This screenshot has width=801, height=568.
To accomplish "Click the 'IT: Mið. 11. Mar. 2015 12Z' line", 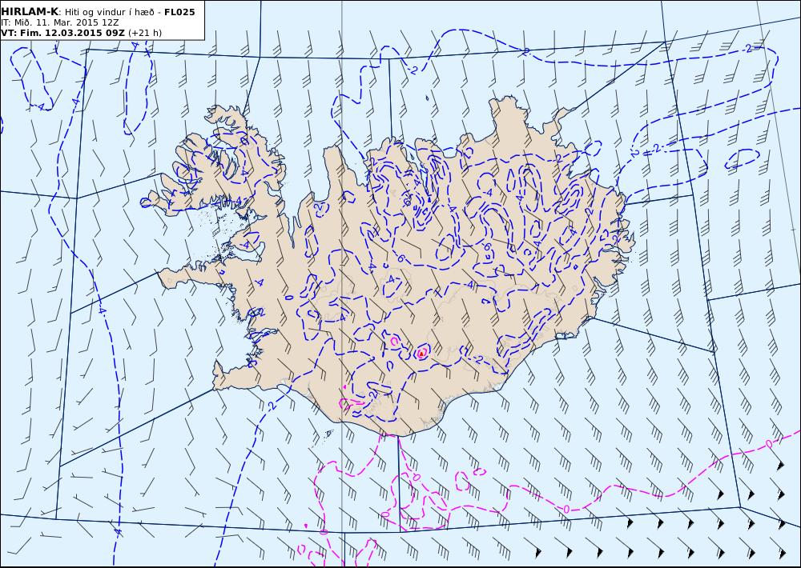I will click(x=60, y=22).
